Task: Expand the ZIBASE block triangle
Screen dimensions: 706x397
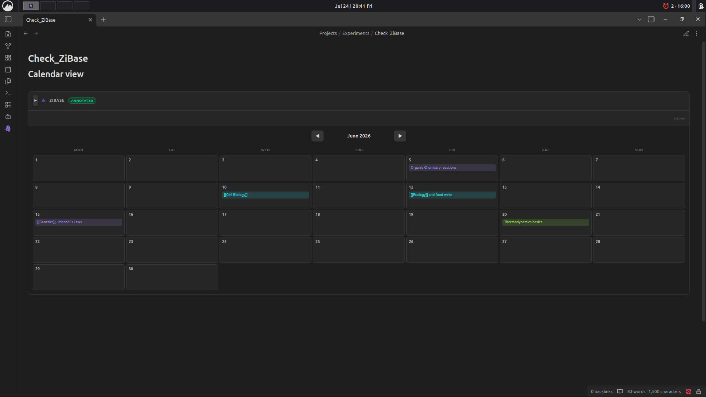Action: 35,100
